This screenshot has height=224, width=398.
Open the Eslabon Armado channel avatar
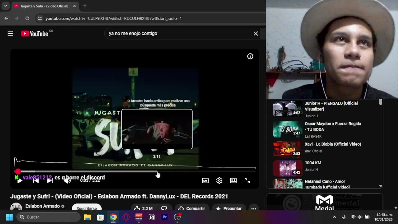16,207
